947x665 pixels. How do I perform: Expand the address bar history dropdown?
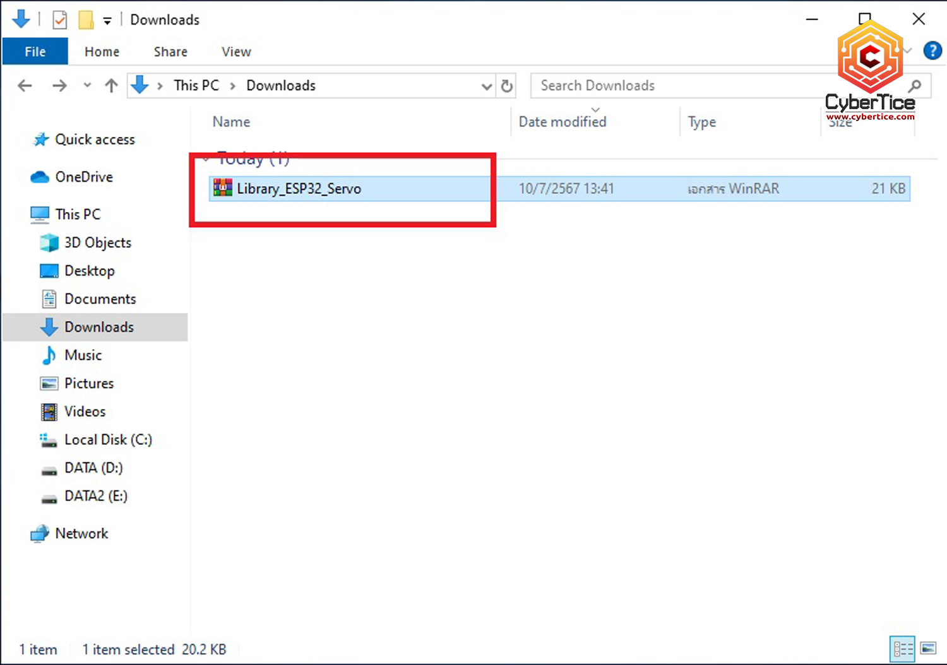[486, 86]
